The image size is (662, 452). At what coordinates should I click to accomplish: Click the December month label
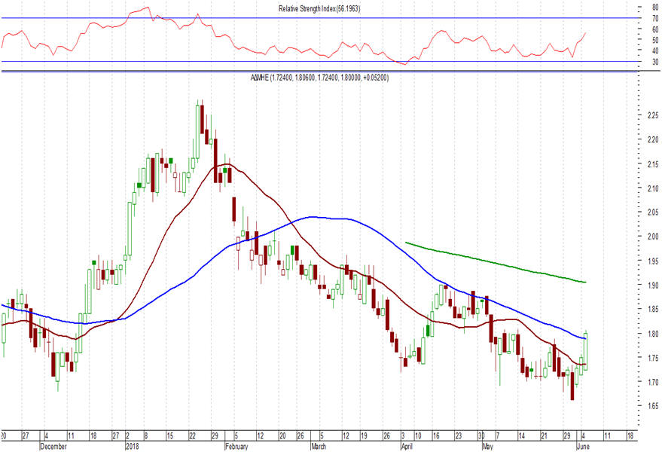53,447
